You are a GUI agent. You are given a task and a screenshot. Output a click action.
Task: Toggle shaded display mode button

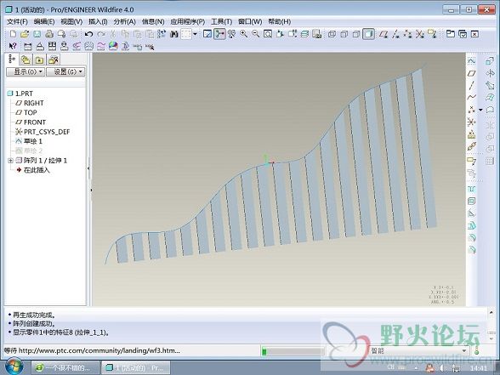368,34
